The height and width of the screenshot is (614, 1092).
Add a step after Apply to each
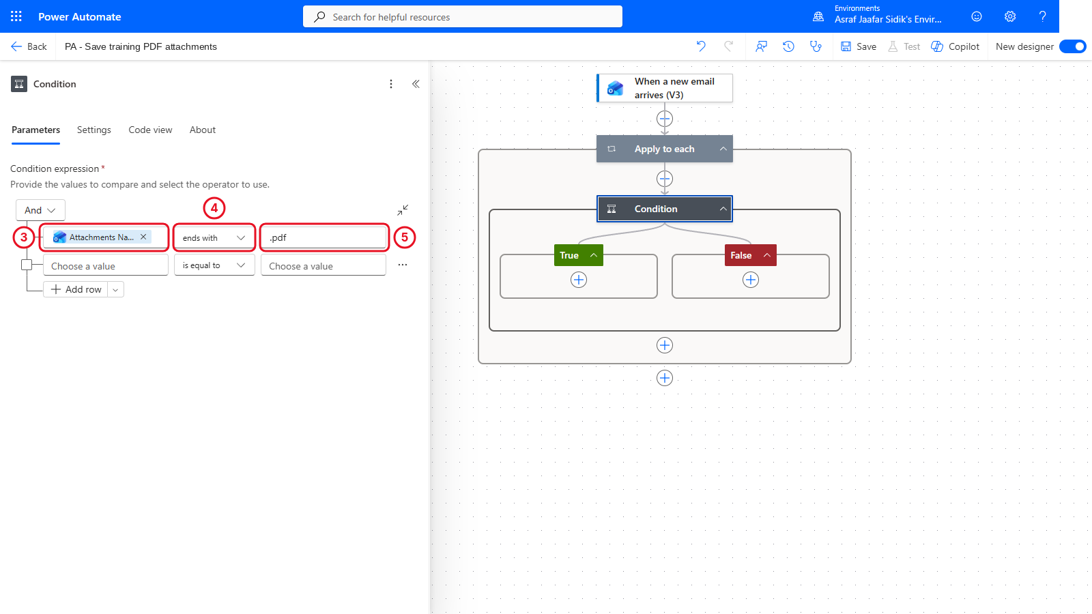coord(665,378)
